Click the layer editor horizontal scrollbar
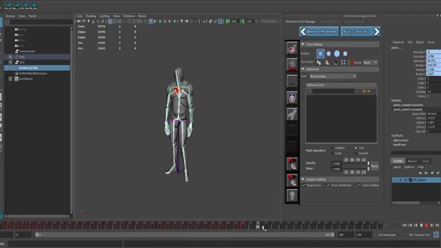This screenshot has width=441, height=248. 407,203
